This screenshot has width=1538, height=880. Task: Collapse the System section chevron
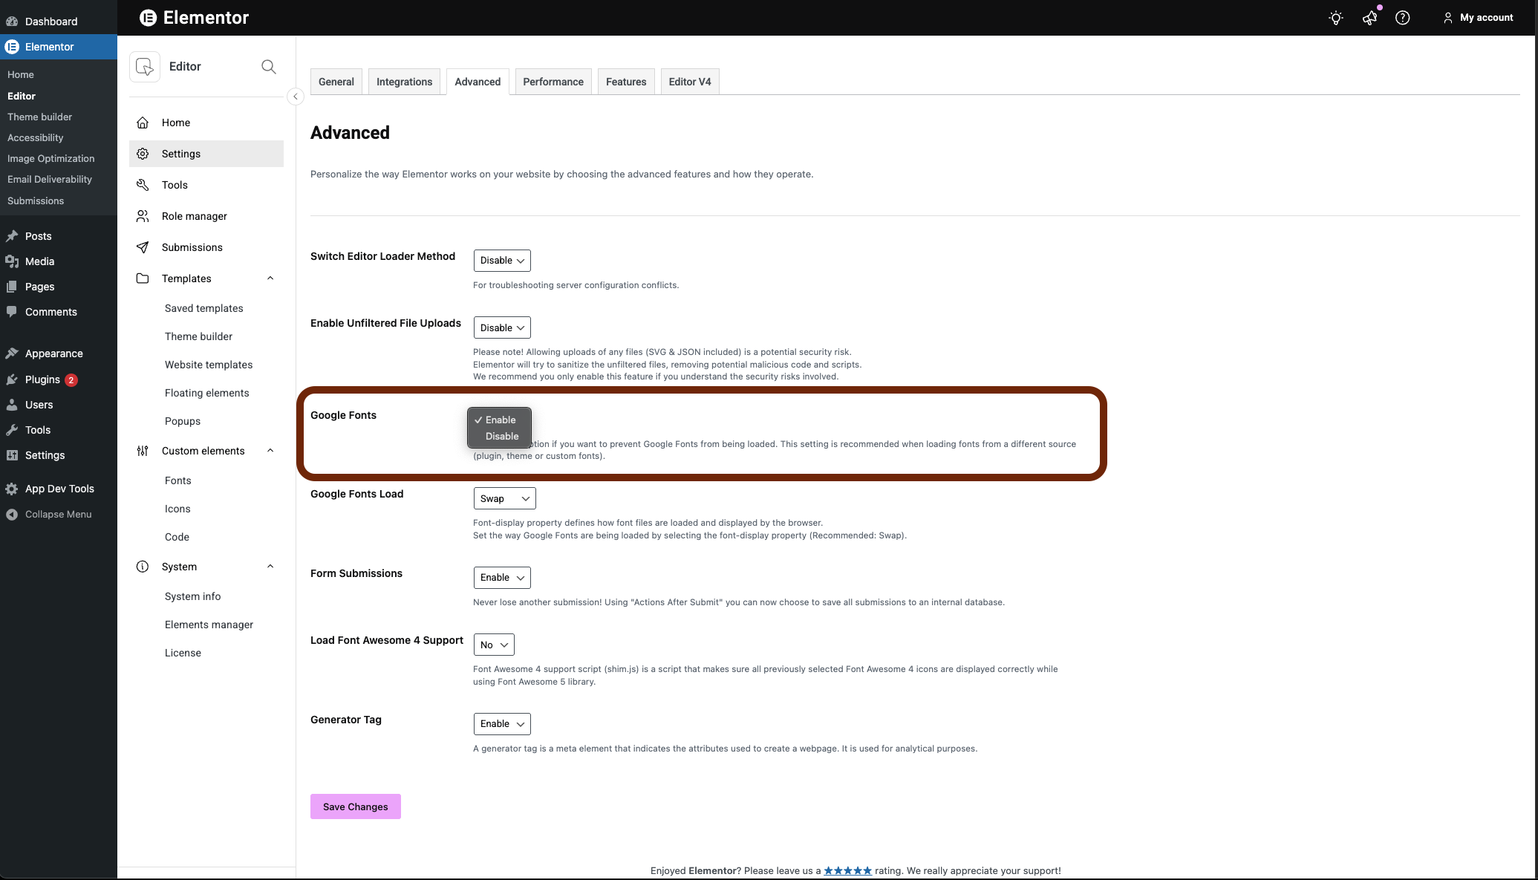click(270, 567)
